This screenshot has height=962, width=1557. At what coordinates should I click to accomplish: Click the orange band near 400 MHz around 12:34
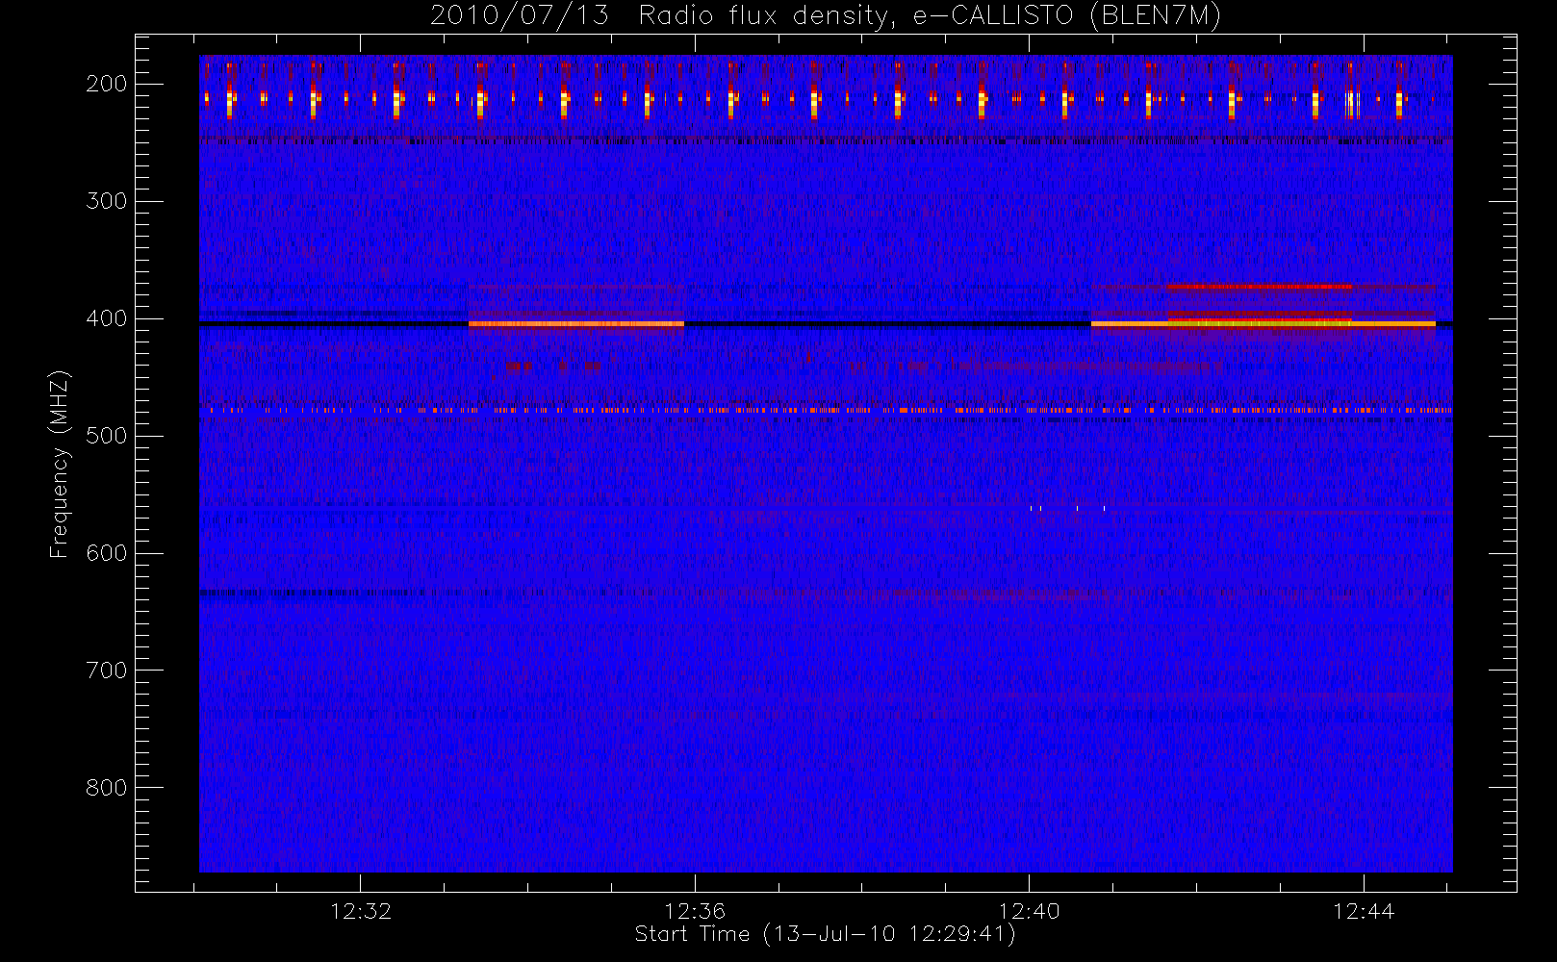(x=575, y=324)
